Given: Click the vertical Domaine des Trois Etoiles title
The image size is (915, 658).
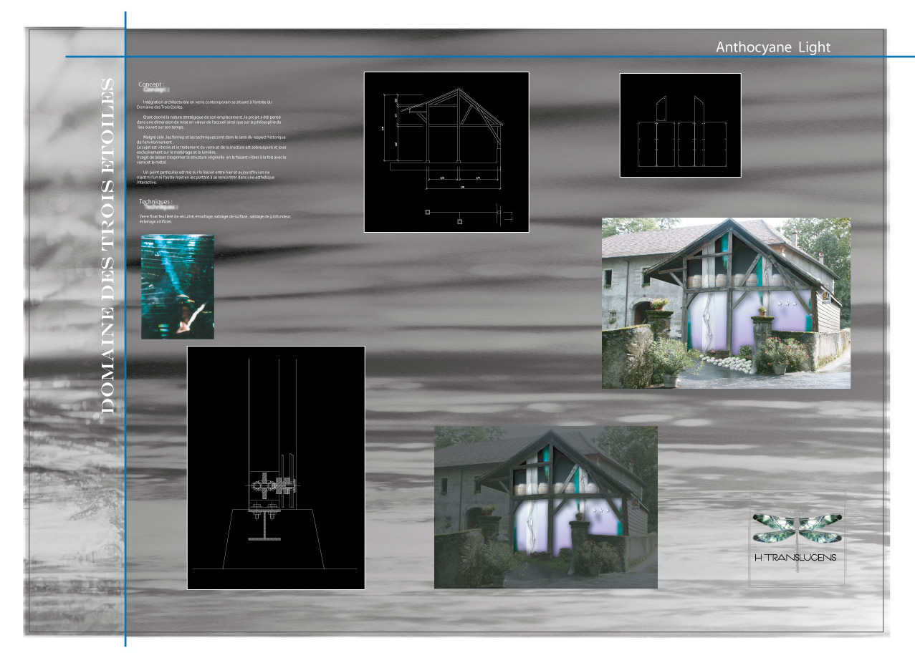Looking at the screenshot, I should click(108, 245).
